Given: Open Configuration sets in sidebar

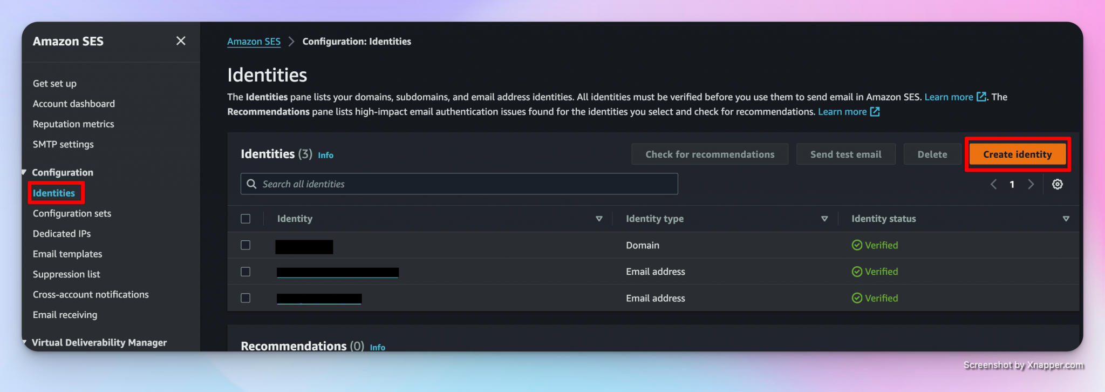Looking at the screenshot, I should point(72,213).
